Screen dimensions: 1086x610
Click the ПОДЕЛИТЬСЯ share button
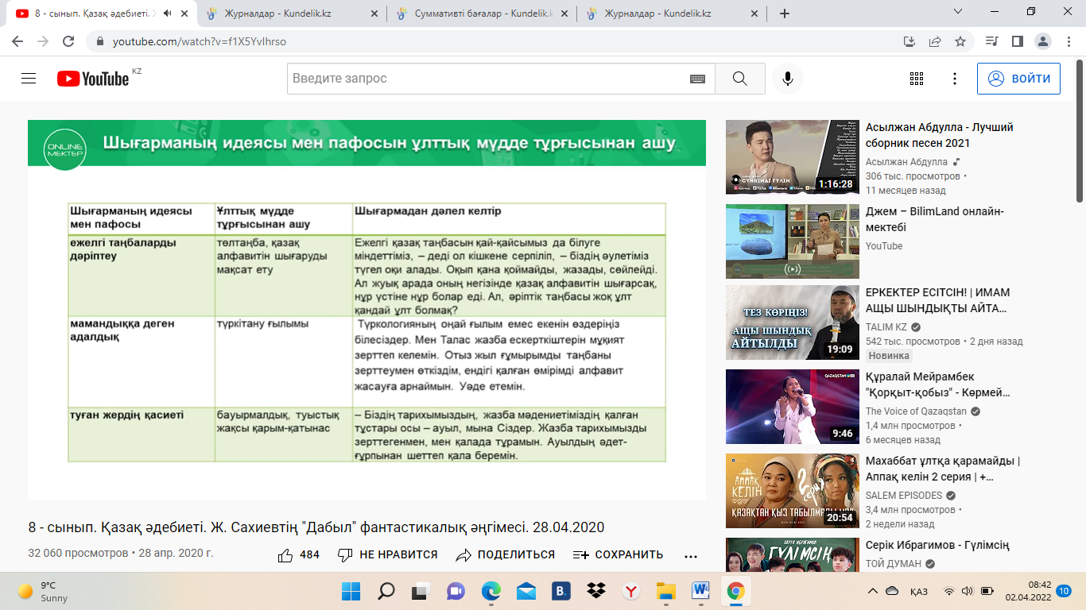point(506,555)
